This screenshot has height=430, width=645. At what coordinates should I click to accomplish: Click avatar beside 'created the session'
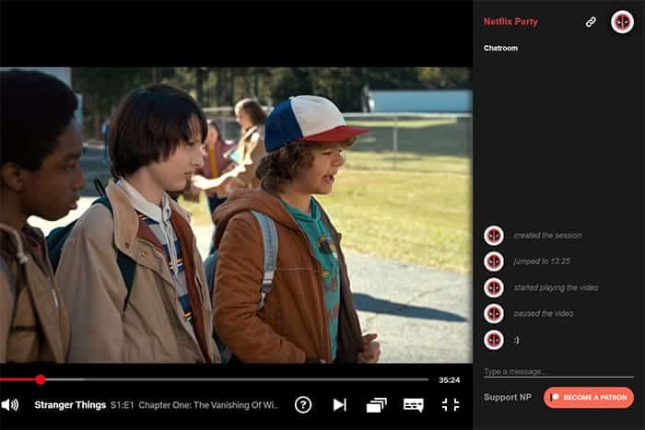[x=494, y=236]
